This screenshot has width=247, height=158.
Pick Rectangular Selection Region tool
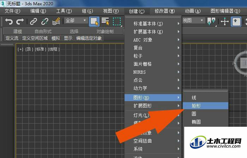[x=117, y=21]
